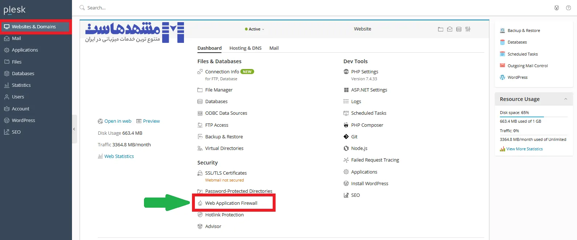This screenshot has height=240, width=577.
Task: Select Statistics in the left sidebar
Action: [21, 85]
